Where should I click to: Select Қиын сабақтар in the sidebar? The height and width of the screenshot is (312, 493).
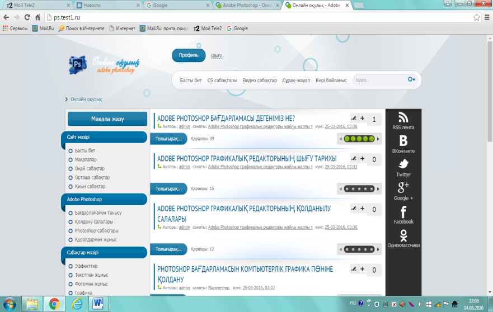[x=90, y=186]
